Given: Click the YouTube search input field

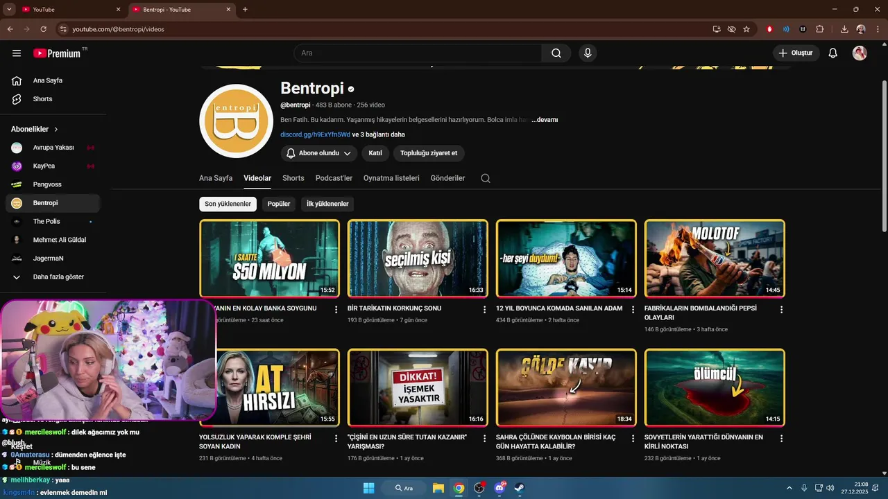Looking at the screenshot, I should [x=418, y=53].
